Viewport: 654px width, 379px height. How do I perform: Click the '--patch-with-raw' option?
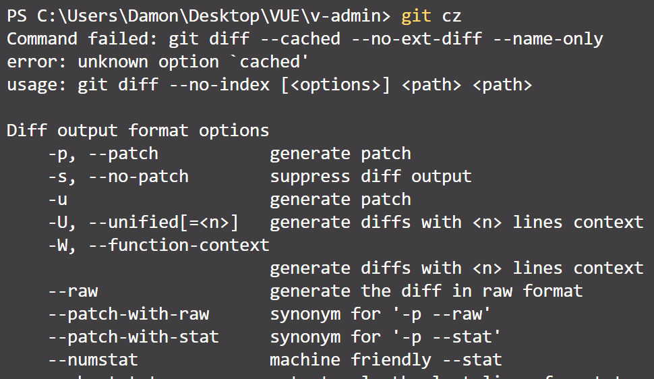point(128,314)
